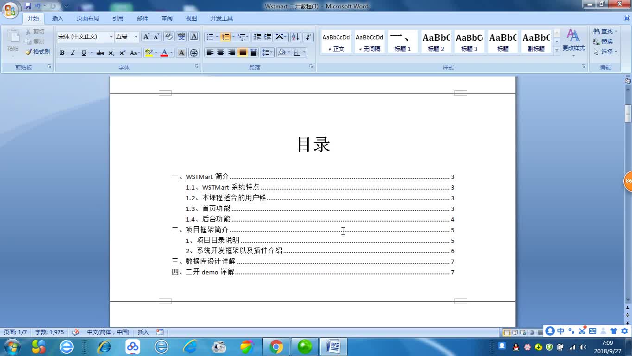Expand the highlight color dropdown arrow
The width and height of the screenshot is (632, 356).
(x=156, y=53)
